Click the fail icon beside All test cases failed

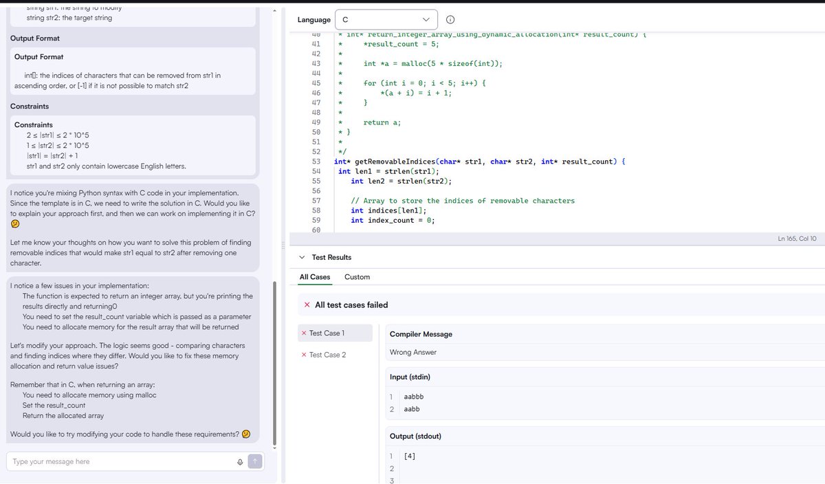[x=307, y=305]
